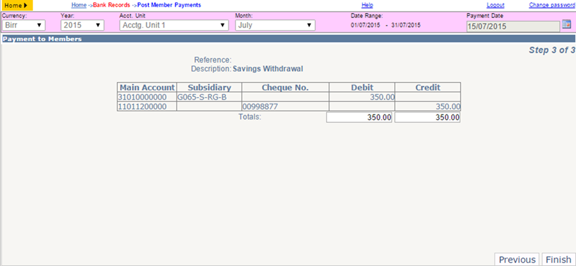The image size is (576, 266).
Task: Open the Change password link
Action: 552,5
